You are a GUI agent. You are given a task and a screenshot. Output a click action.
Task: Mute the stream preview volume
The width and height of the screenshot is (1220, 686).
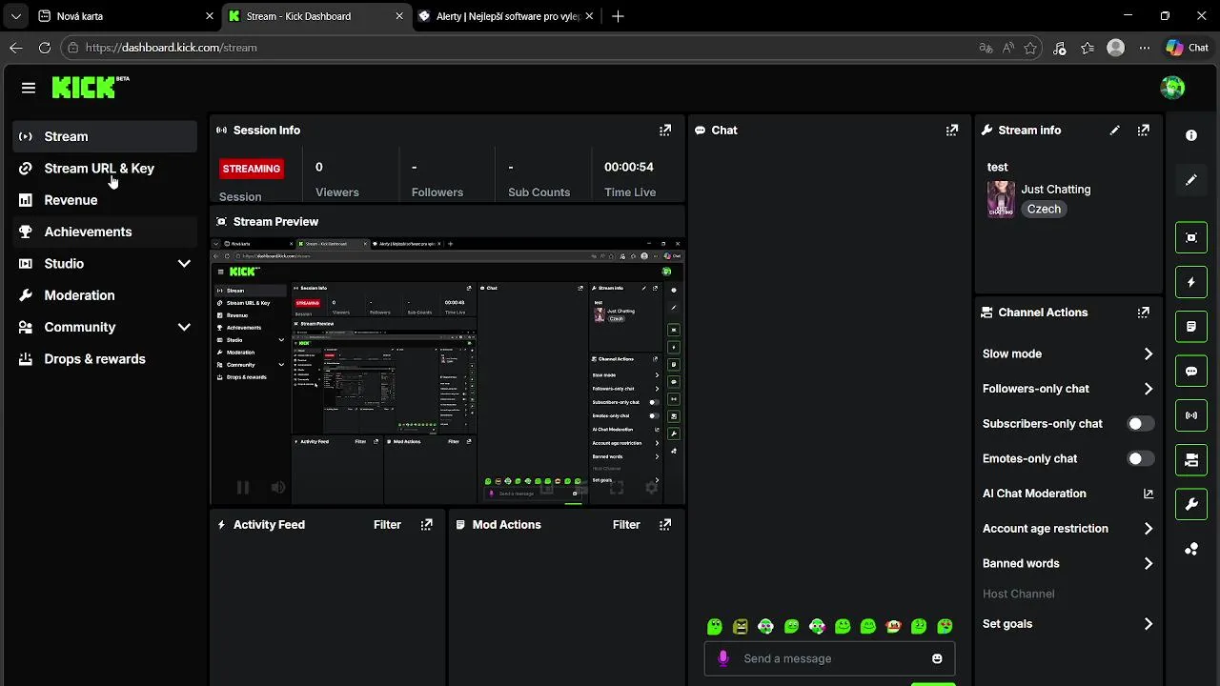pos(277,488)
